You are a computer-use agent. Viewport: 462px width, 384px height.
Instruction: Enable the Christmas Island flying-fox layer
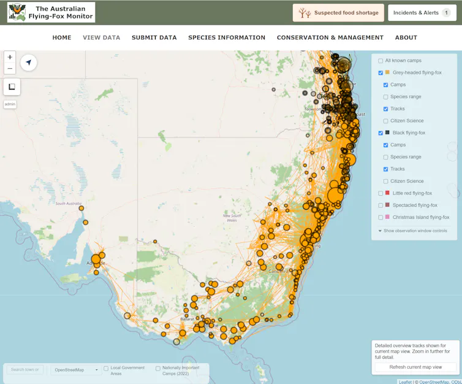click(381, 217)
